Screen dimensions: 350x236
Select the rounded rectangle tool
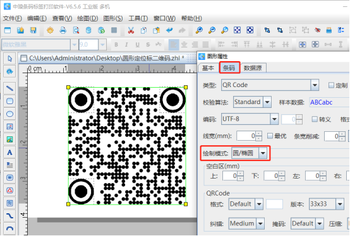[x=9, y=101]
